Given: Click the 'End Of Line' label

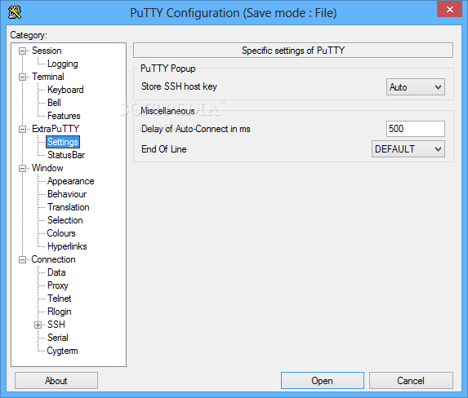Looking at the screenshot, I should 164,148.
